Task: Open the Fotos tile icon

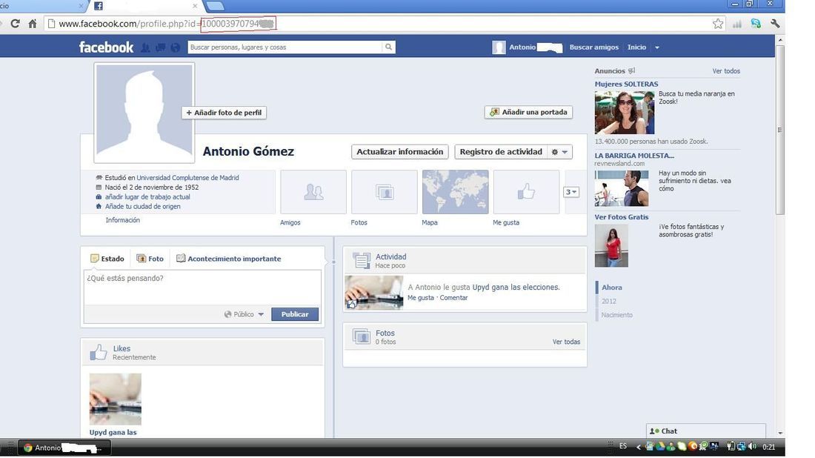Action: tap(384, 192)
